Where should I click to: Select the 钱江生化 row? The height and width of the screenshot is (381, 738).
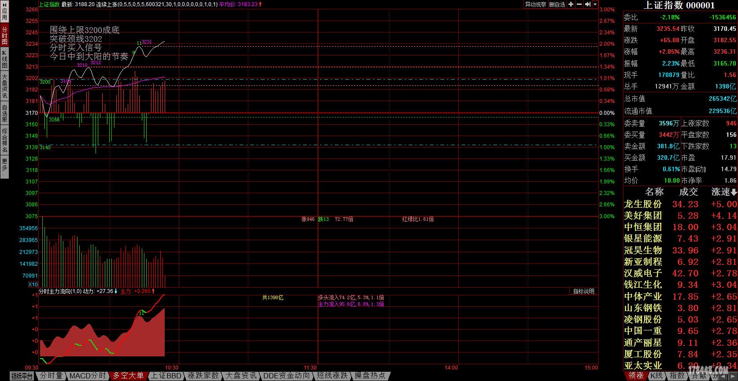[680, 285]
